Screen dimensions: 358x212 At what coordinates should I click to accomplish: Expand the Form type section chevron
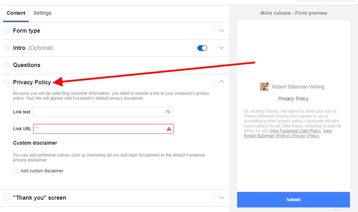(222, 30)
